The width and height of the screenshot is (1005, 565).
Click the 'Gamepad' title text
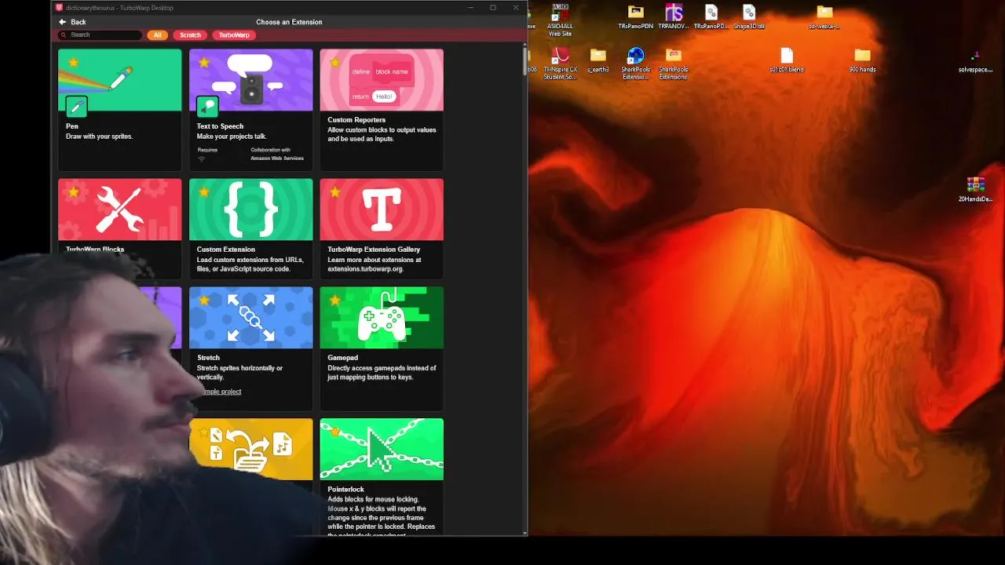click(342, 358)
